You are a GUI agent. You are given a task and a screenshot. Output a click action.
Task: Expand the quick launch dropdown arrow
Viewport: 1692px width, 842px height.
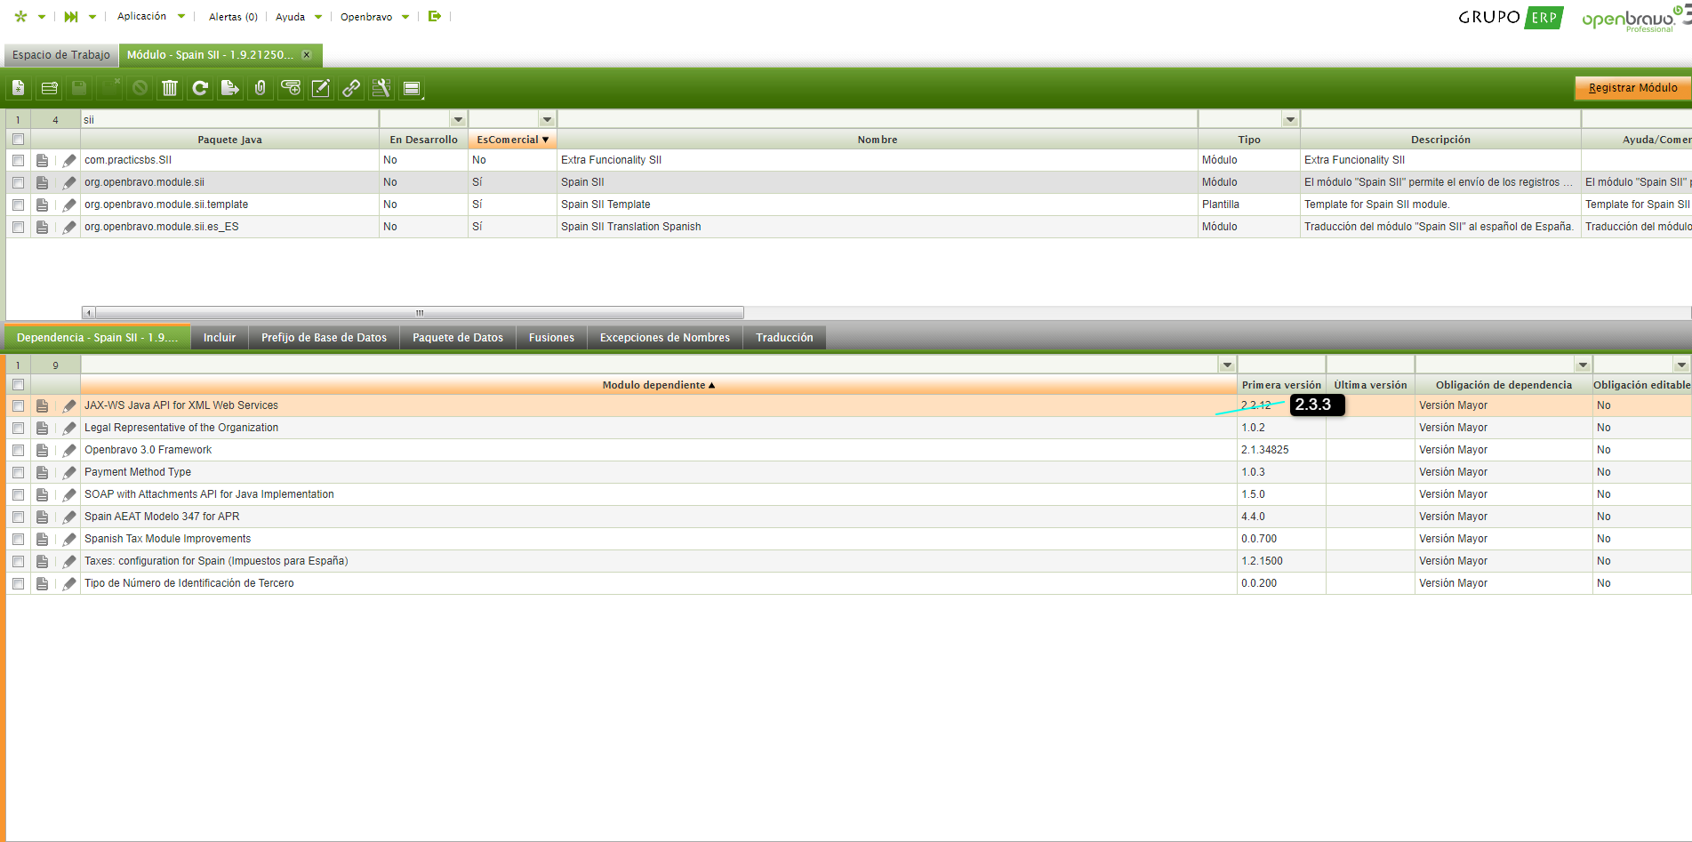(92, 17)
